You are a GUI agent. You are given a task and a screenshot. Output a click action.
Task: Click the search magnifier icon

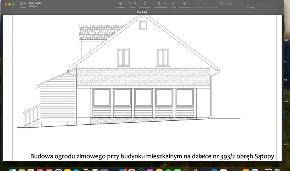click(221, 4)
